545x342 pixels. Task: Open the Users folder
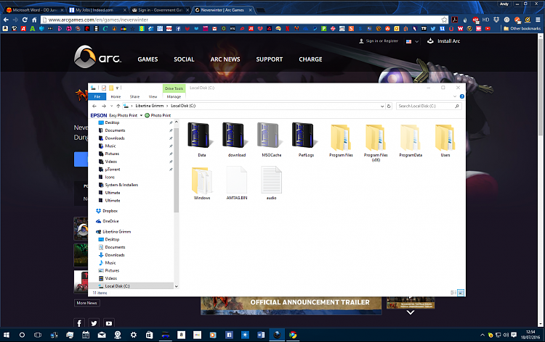point(445,138)
